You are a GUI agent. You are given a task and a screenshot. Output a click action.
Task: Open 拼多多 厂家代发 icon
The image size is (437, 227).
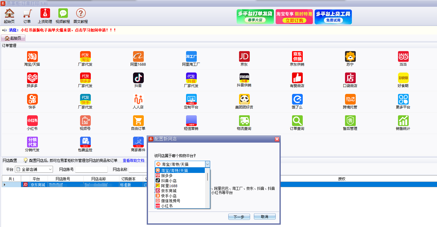pyautogui.click(x=85, y=78)
